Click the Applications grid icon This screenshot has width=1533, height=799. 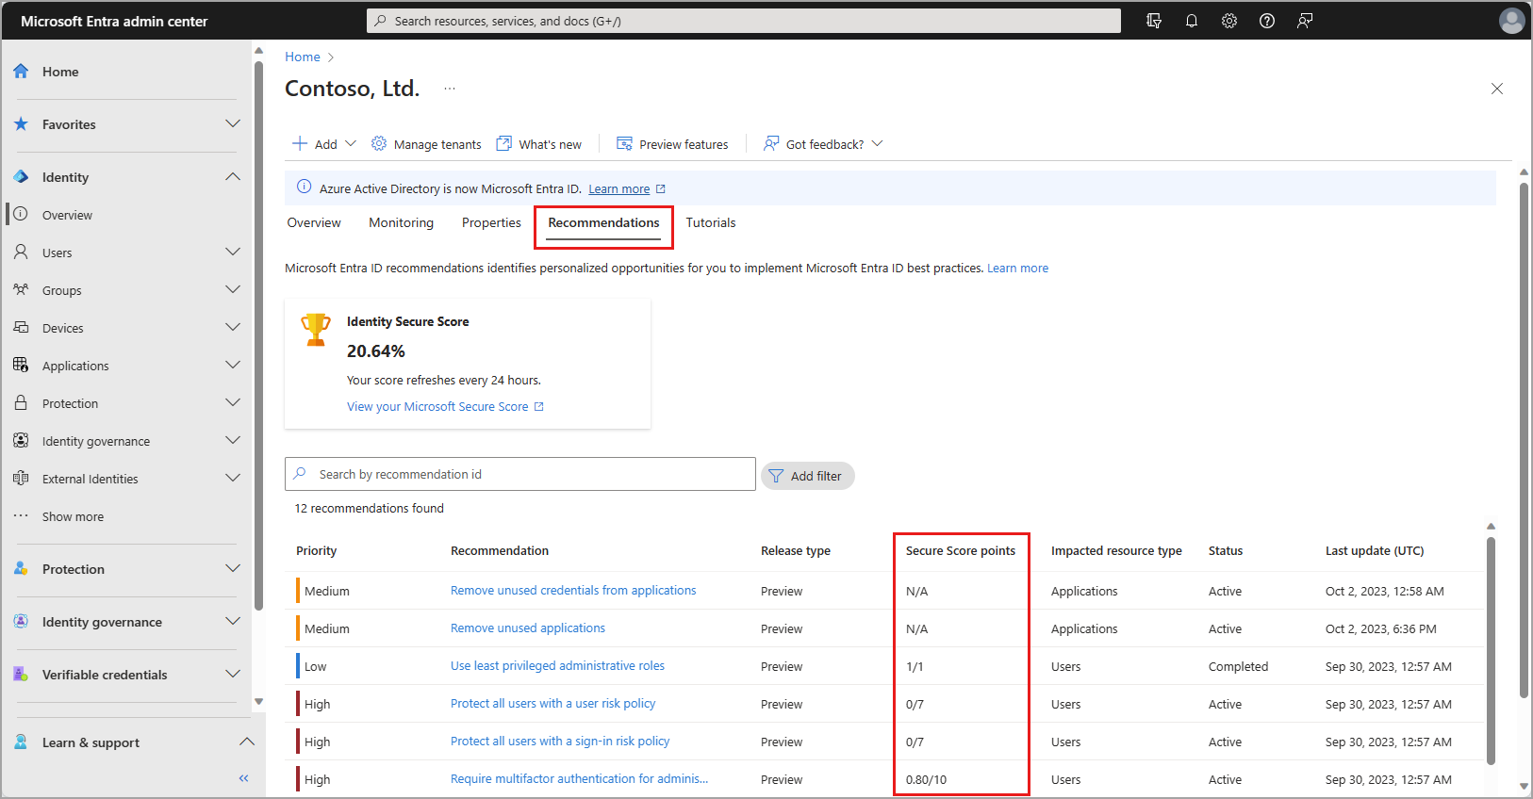[21, 365]
